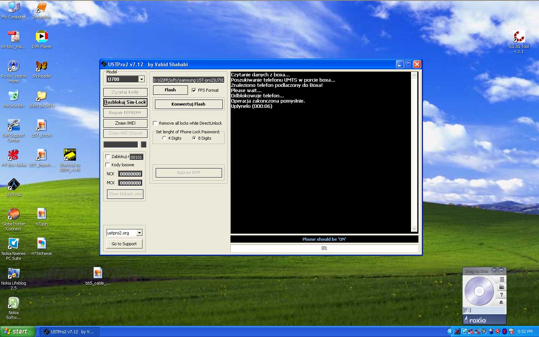Click the 'Uplynelo (000:06)' log line
Screen dimensions: 539x337
click(x=252, y=106)
